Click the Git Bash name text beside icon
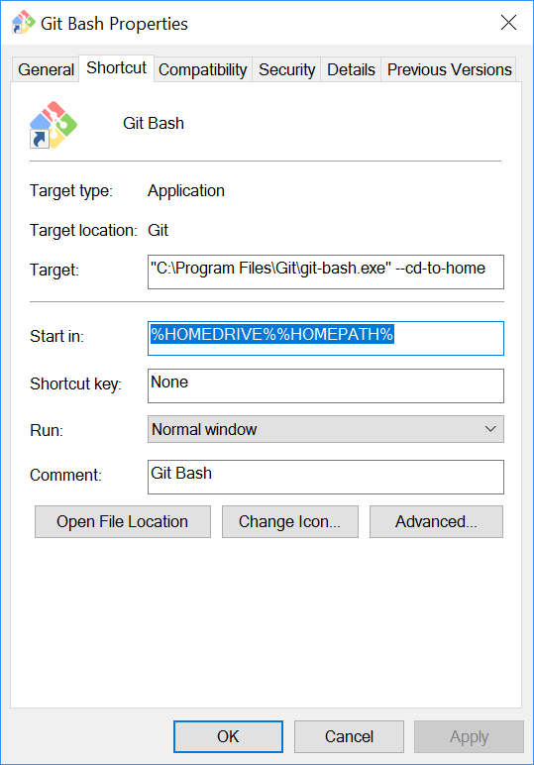The height and width of the screenshot is (765, 534). click(154, 124)
